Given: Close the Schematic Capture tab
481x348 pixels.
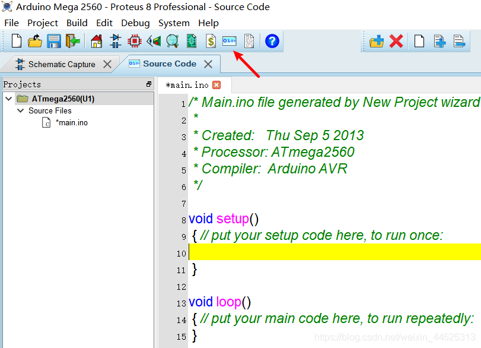Looking at the screenshot, I should pyautogui.click(x=107, y=64).
